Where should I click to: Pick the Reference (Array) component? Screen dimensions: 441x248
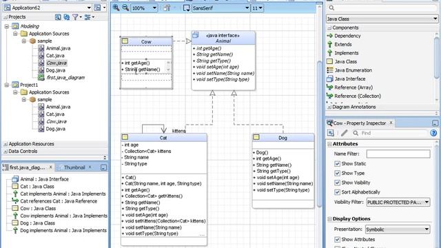pos(353,87)
